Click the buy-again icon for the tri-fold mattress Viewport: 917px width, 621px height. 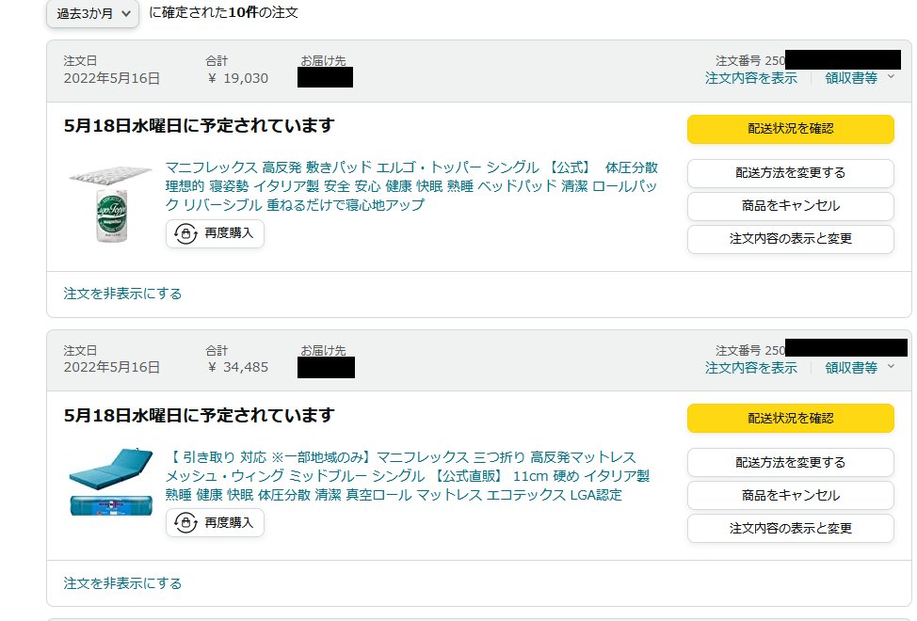click(x=185, y=522)
